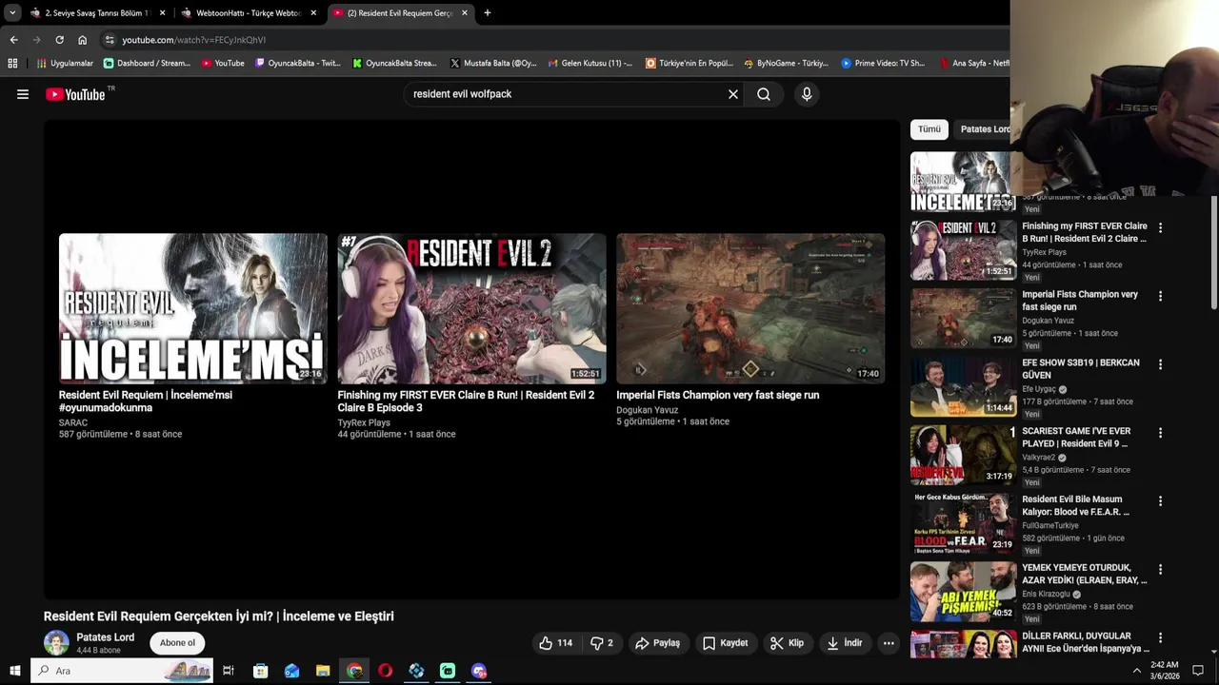Click the Efe Uygaç channel name

(x=1039, y=389)
